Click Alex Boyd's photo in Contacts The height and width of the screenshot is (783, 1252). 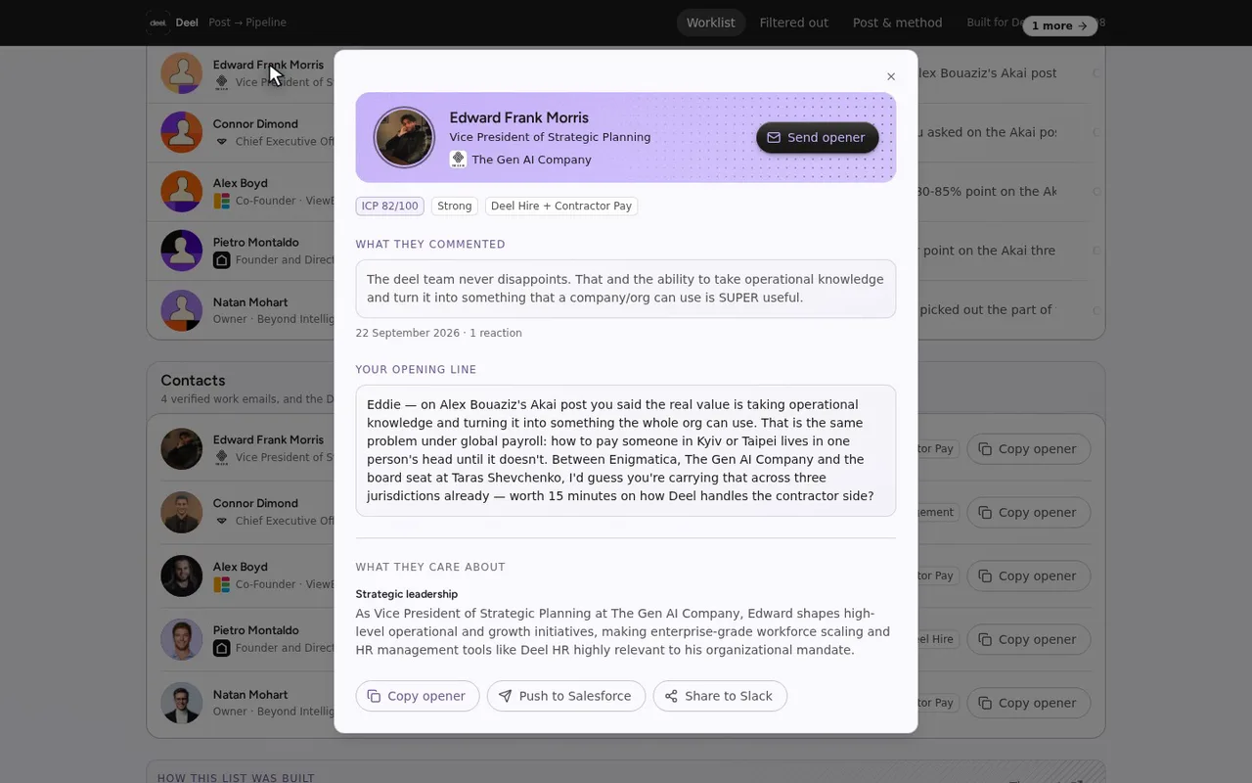(182, 576)
